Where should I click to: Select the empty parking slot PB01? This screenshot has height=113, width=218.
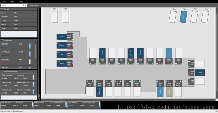(55, 17)
